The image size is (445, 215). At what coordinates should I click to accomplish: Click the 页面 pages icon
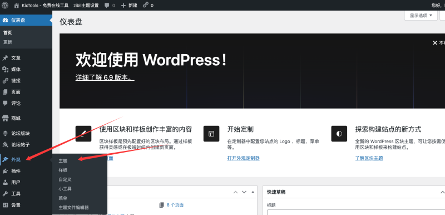[x=5, y=92]
